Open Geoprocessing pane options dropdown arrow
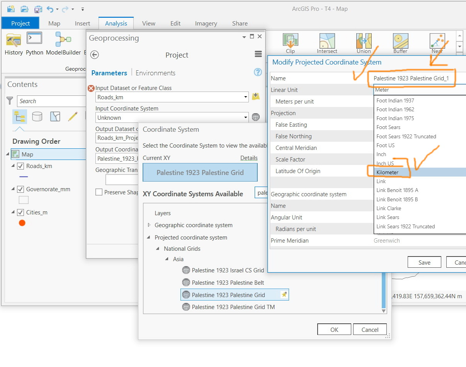The image size is (466, 367). pyautogui.click(x=244, y=37)
